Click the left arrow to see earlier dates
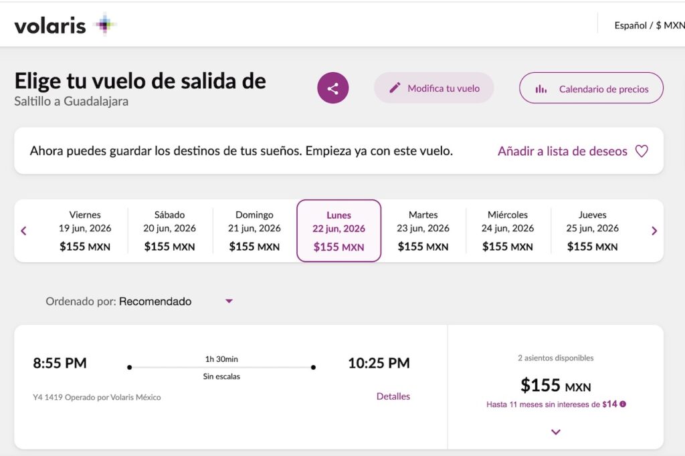The height and width of the screenshot is (456, 685). click(x=23, y=230)
